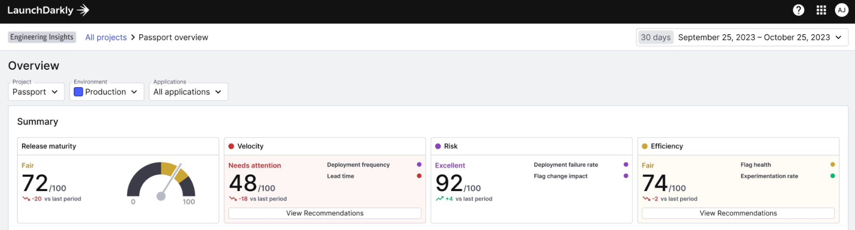This screenshot has height=230, width=855.
Task: Expand the Production environment dropdown
Action: (107, 92)
